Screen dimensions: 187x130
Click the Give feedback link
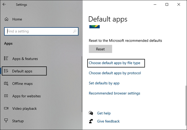(108, 121)
